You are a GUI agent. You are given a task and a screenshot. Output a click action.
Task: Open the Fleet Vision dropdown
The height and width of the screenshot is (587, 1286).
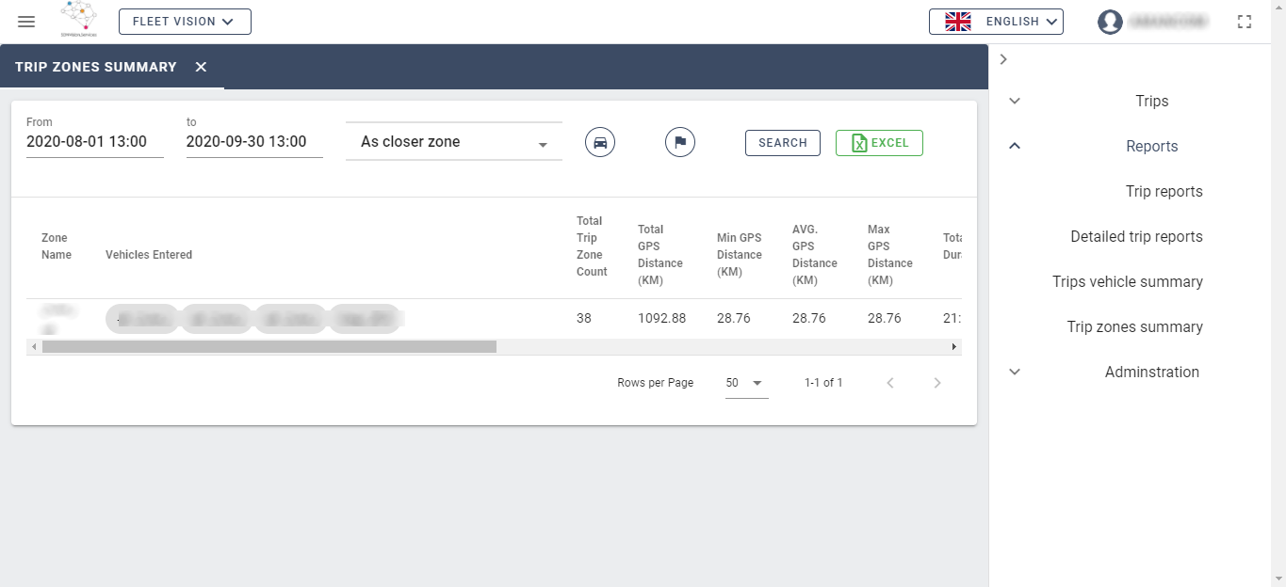[x=185, y=22]
